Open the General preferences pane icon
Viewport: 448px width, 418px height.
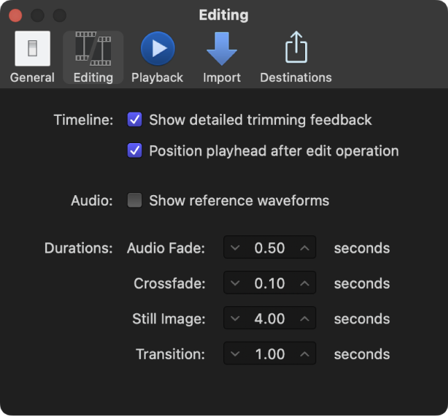pos(32,49)
